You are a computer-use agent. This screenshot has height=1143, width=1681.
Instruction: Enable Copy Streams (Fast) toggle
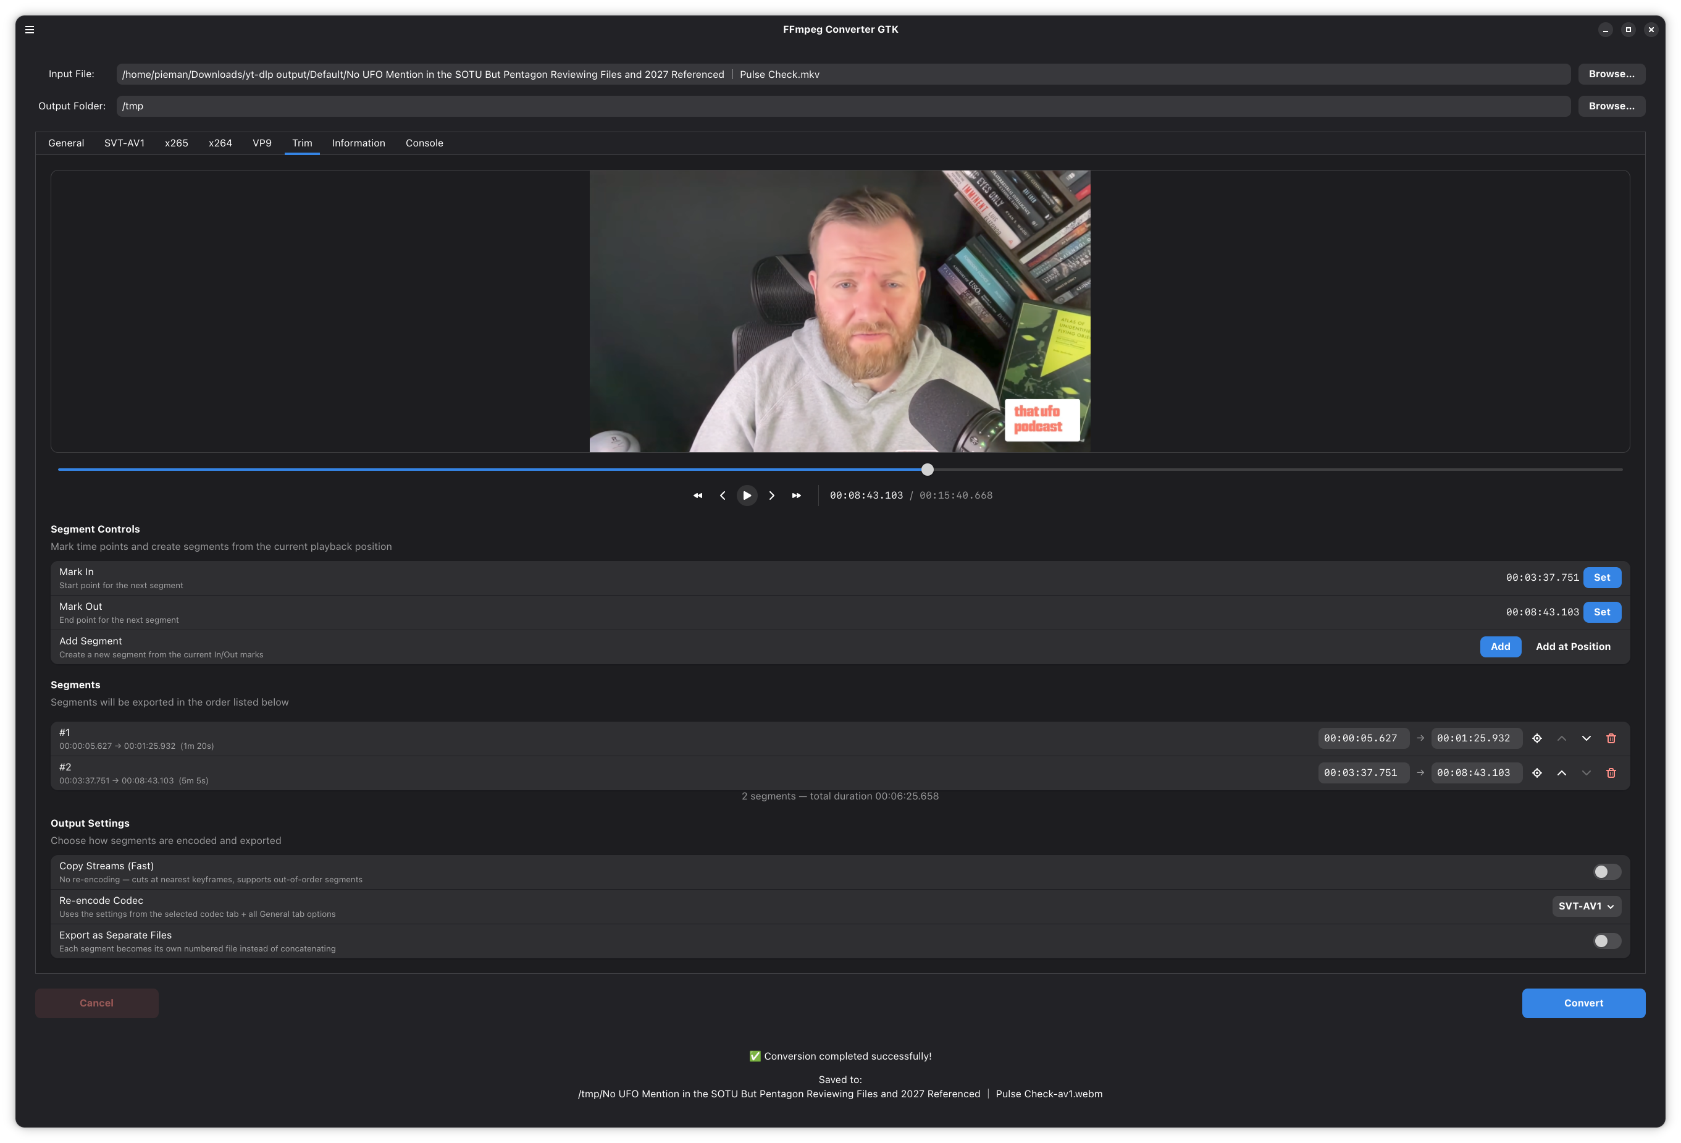pos(1606,872)
